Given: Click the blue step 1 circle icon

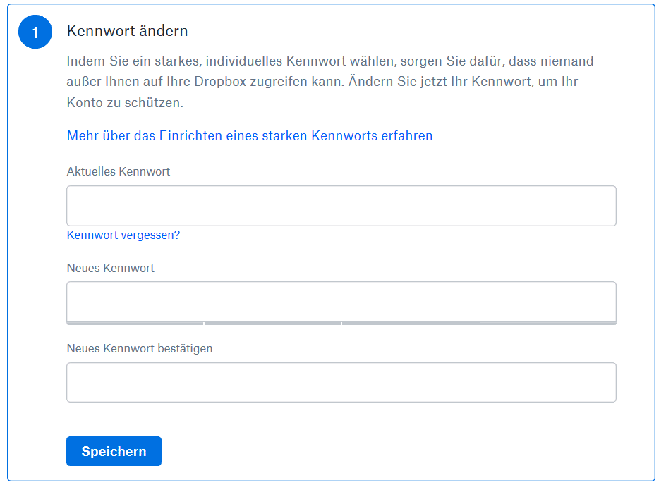Looking at the screenshot, I should tap(35, 32).
